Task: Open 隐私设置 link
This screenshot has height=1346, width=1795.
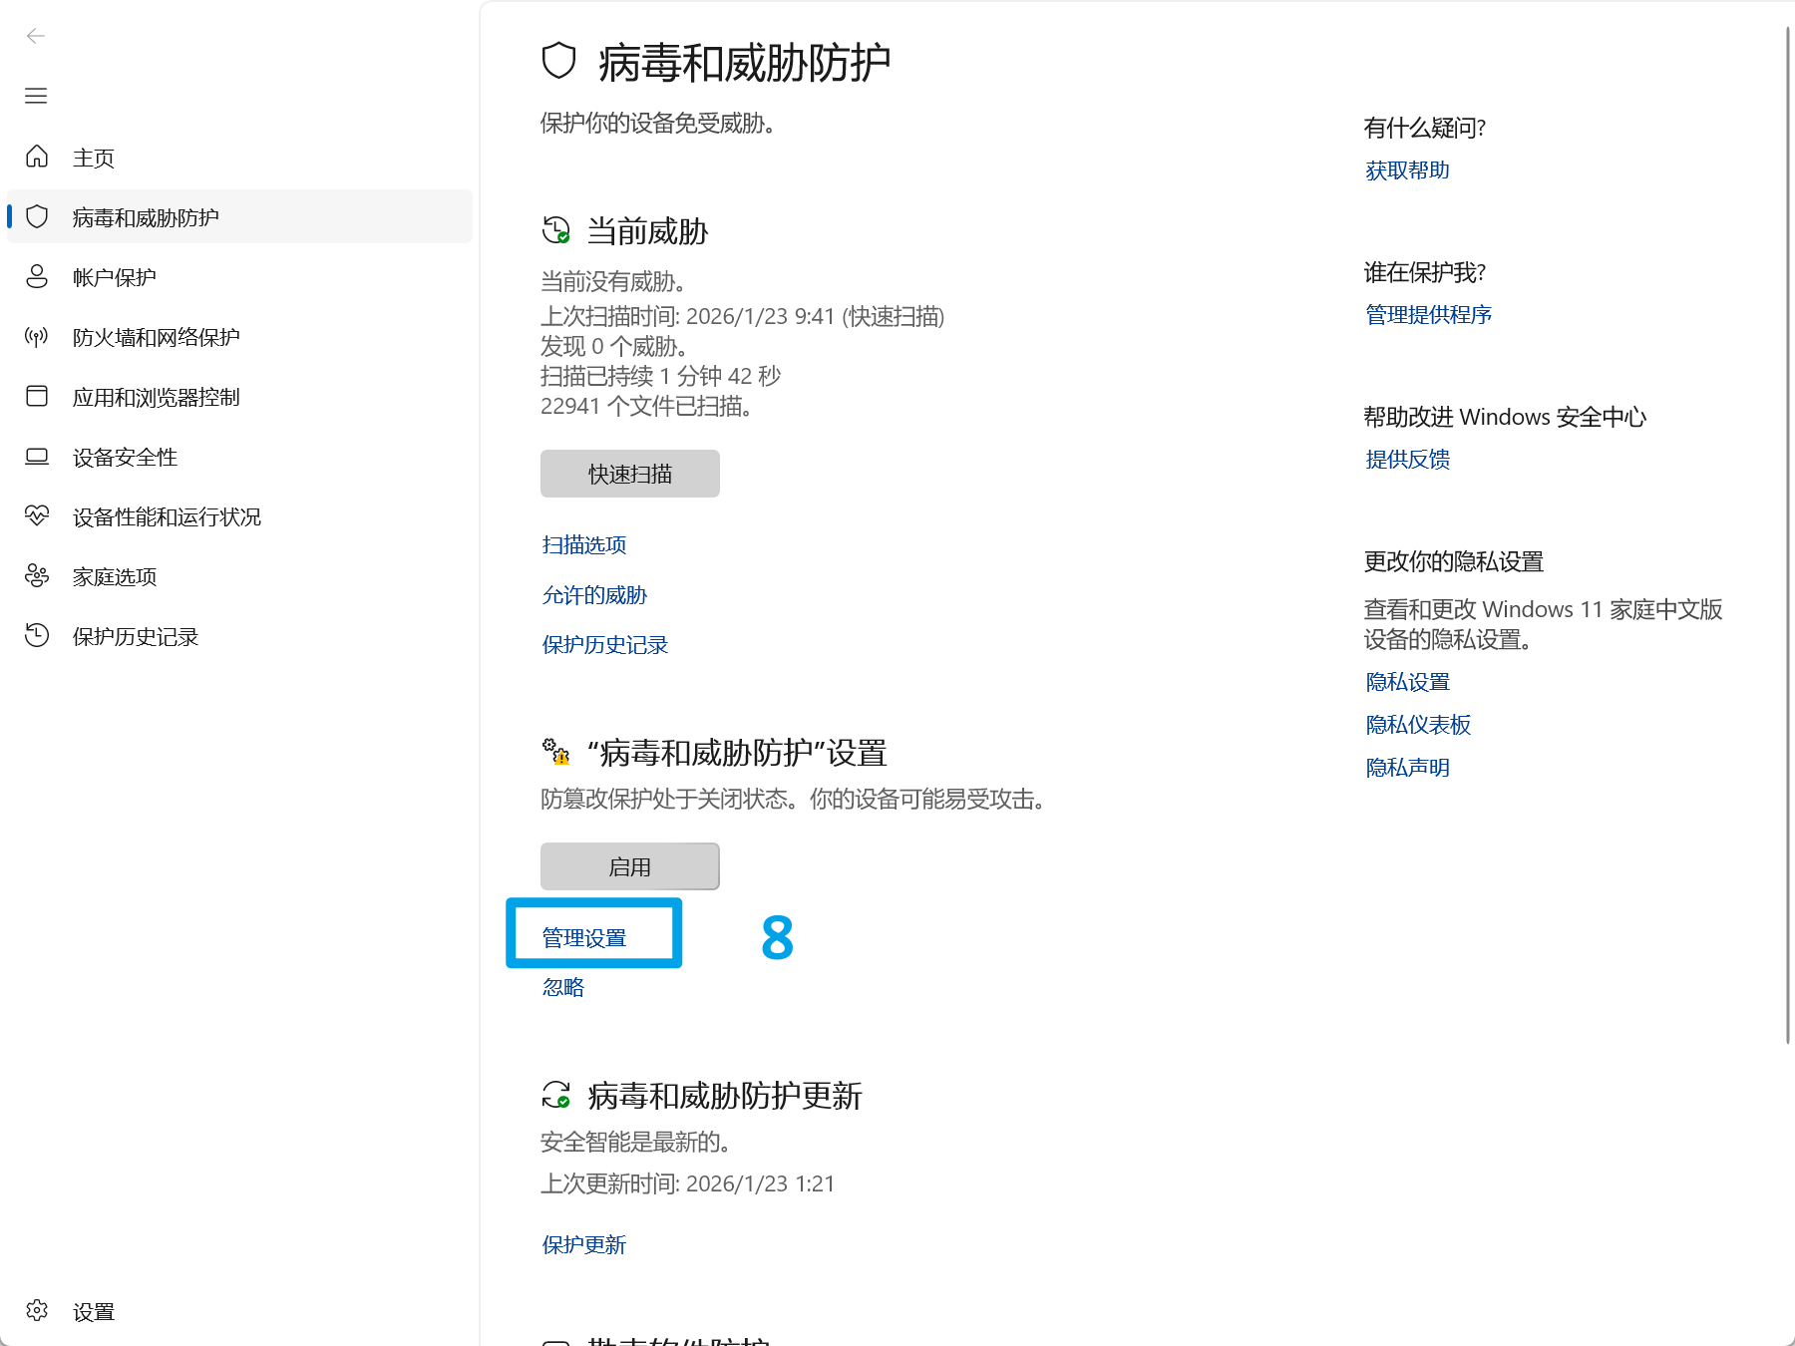Action: (x=1407, y=682)
